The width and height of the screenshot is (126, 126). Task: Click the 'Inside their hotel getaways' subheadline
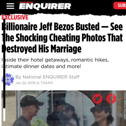pyautogui.click(x=55, y=63)
